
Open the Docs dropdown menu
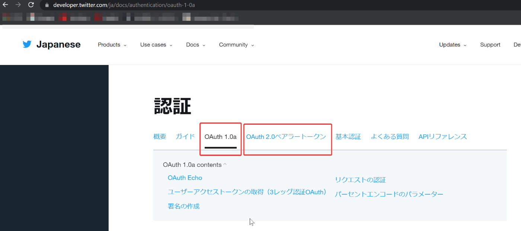coord(196,45)
